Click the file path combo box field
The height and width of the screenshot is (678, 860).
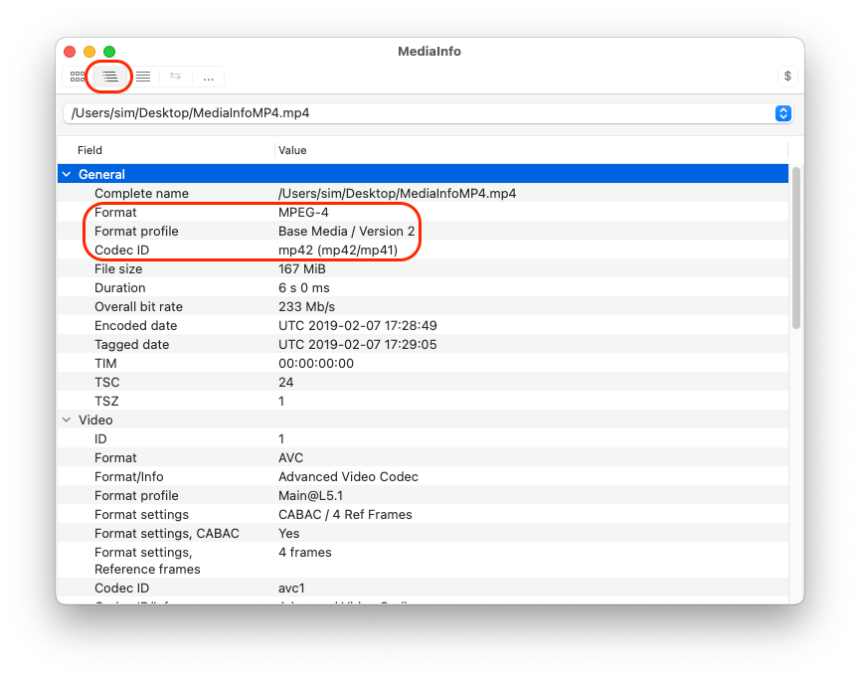coord(429,113)
